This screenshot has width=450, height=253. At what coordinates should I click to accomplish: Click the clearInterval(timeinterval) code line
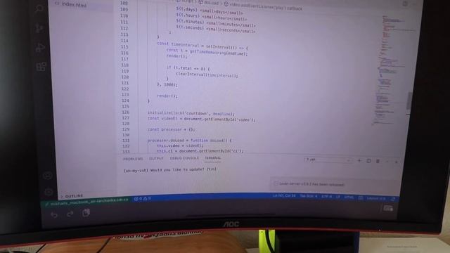pos(207,75)
